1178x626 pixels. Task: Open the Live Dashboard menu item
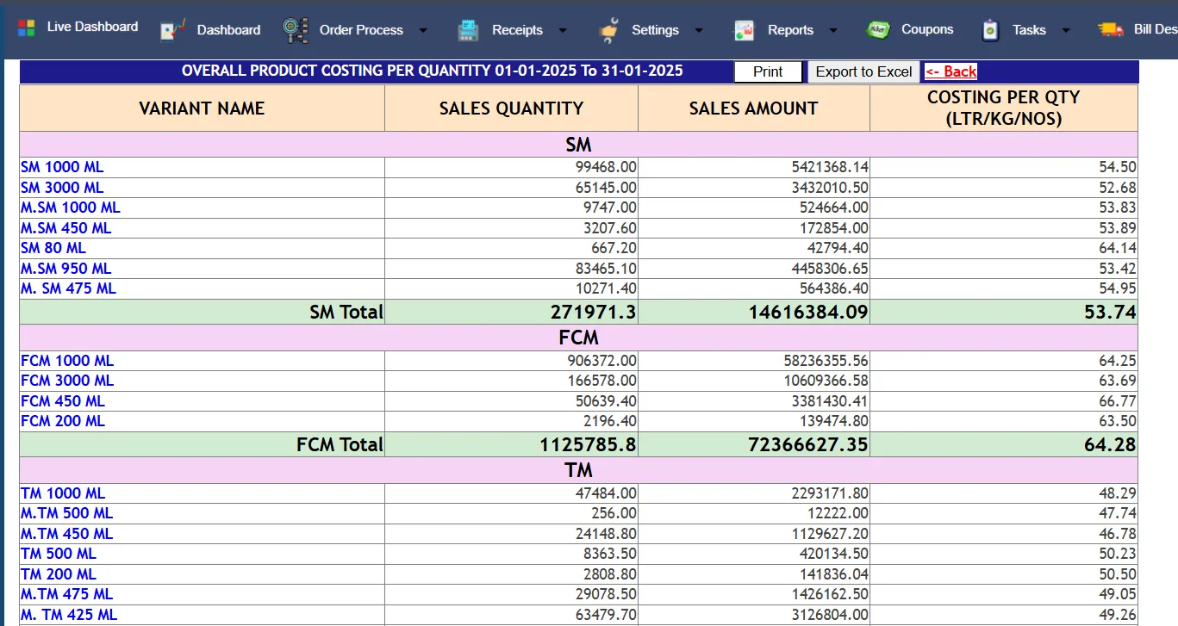[92, 27]
